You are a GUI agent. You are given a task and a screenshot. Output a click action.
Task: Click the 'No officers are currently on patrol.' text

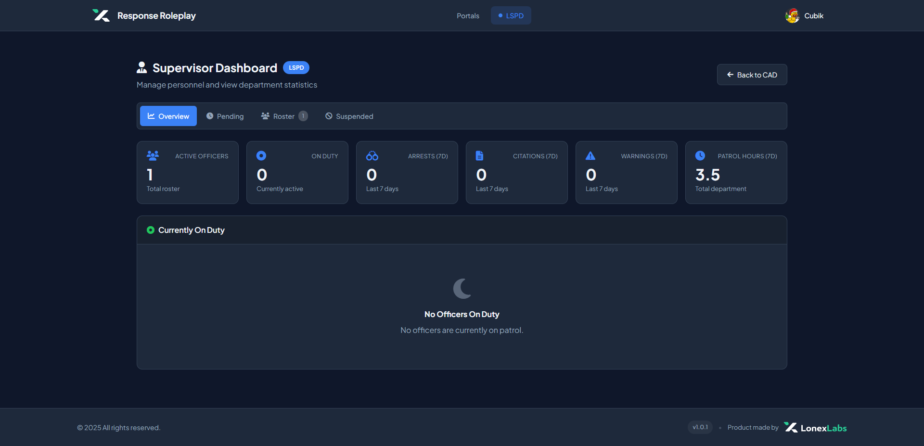[462, 330]
